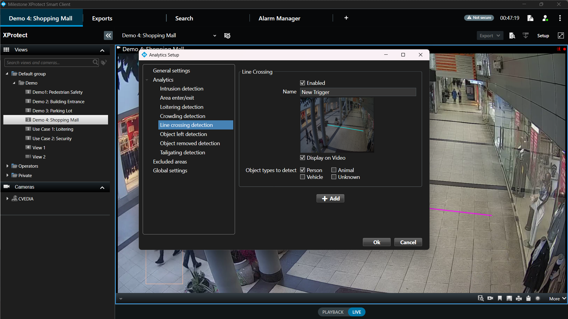Print the camera image
This screenshot has height=319, width=568.
pyautogui.click(x=519, y=298)
